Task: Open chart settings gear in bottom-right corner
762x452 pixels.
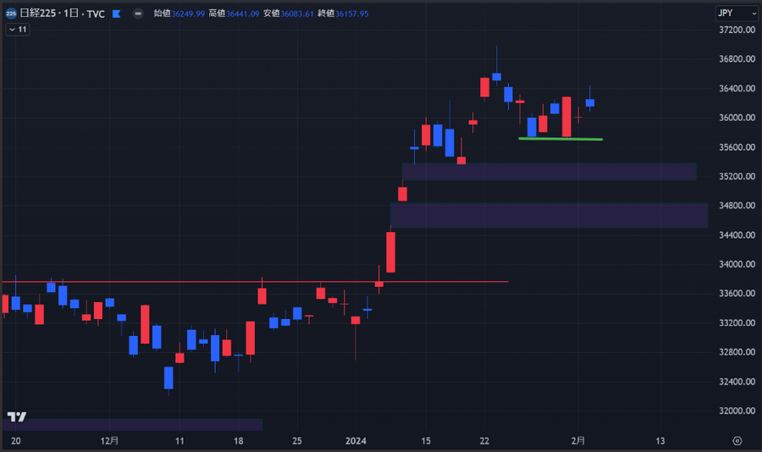Action: 737,441
